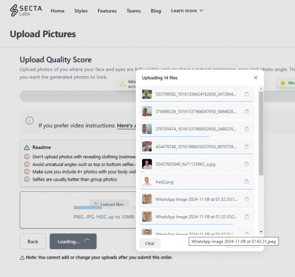Screen dimensions: 295x277
Task: Clear all files in upload list
Action: tap(150, 243)
